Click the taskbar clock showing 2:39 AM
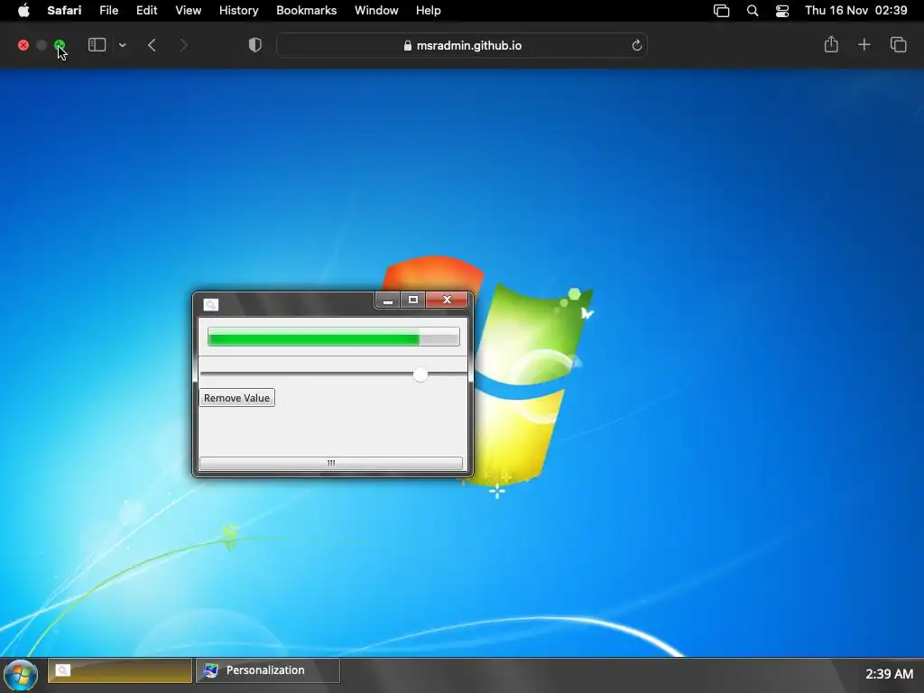Image resolution: width=924 pixels, height=693 pixels. click(x=889, y=673)
